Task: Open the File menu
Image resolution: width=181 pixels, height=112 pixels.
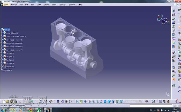Action: point(27,4)
